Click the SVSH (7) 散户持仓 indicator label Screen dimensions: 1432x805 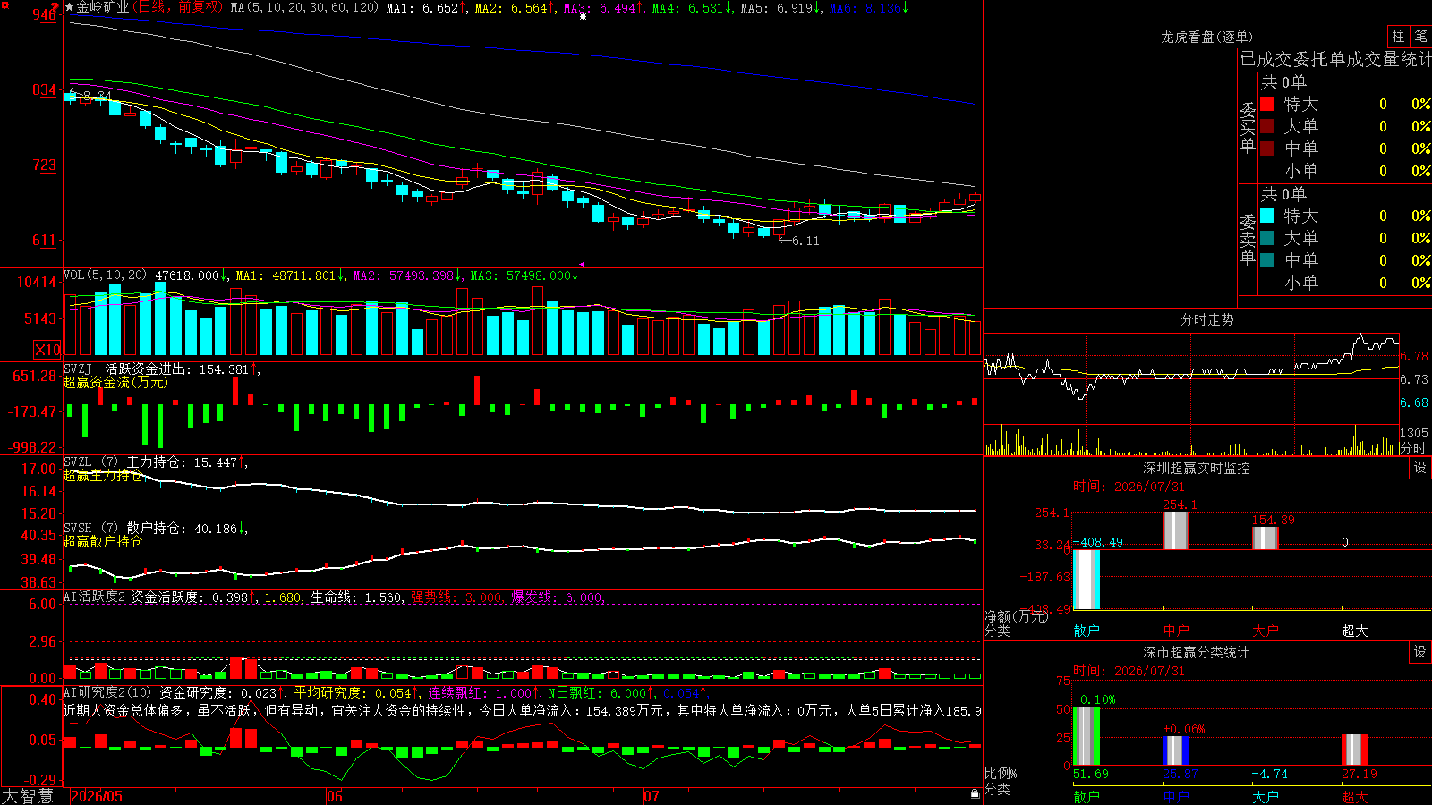(126, 529)
